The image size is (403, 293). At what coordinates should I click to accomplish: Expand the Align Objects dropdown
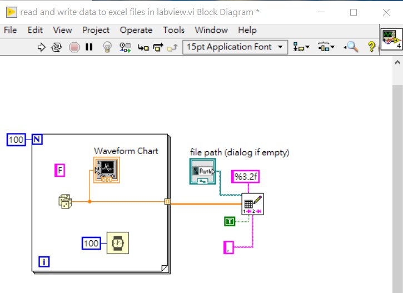pyautogui.click(x=301, y=47)
